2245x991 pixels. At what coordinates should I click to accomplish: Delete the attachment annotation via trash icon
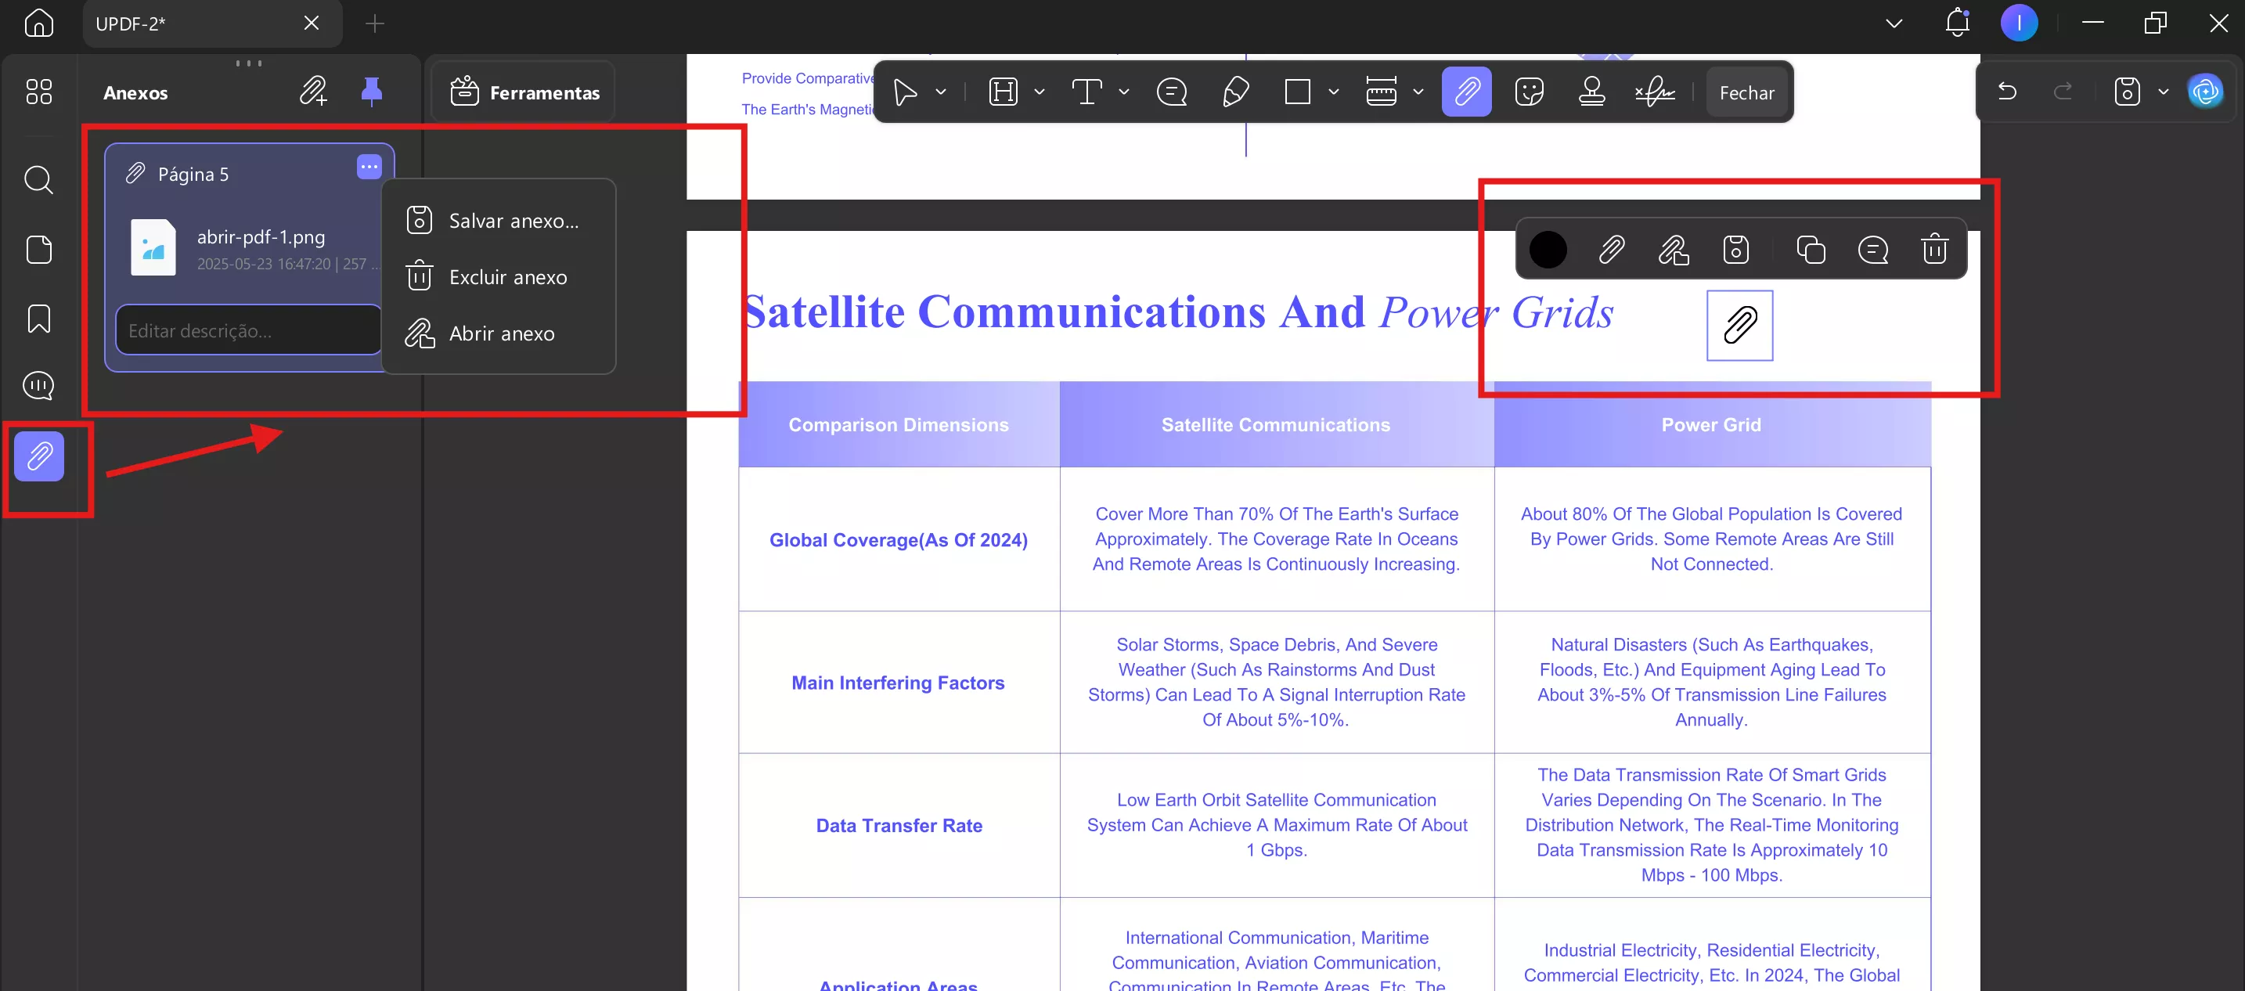(x=1935, y=249)
